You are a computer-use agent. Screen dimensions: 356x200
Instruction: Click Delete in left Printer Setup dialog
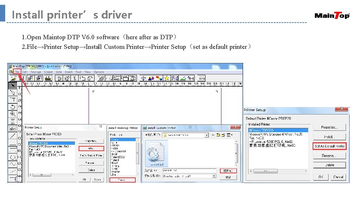pyautogui.click(x=91, y=170)
